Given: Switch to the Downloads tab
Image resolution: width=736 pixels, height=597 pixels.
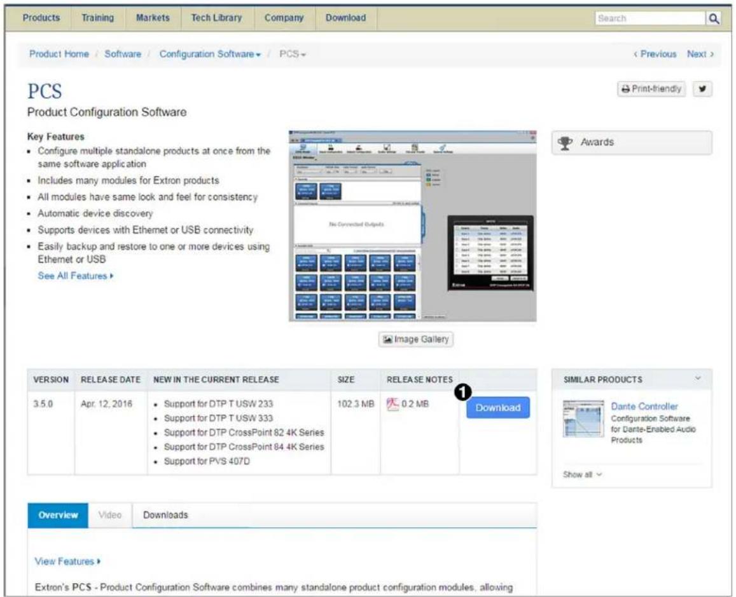Looking at the screenshot, I should [165, 515].
